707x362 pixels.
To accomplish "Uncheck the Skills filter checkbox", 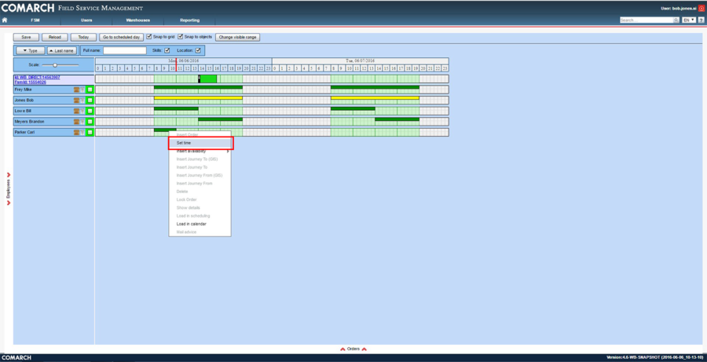I will click(x=167, y=50).
